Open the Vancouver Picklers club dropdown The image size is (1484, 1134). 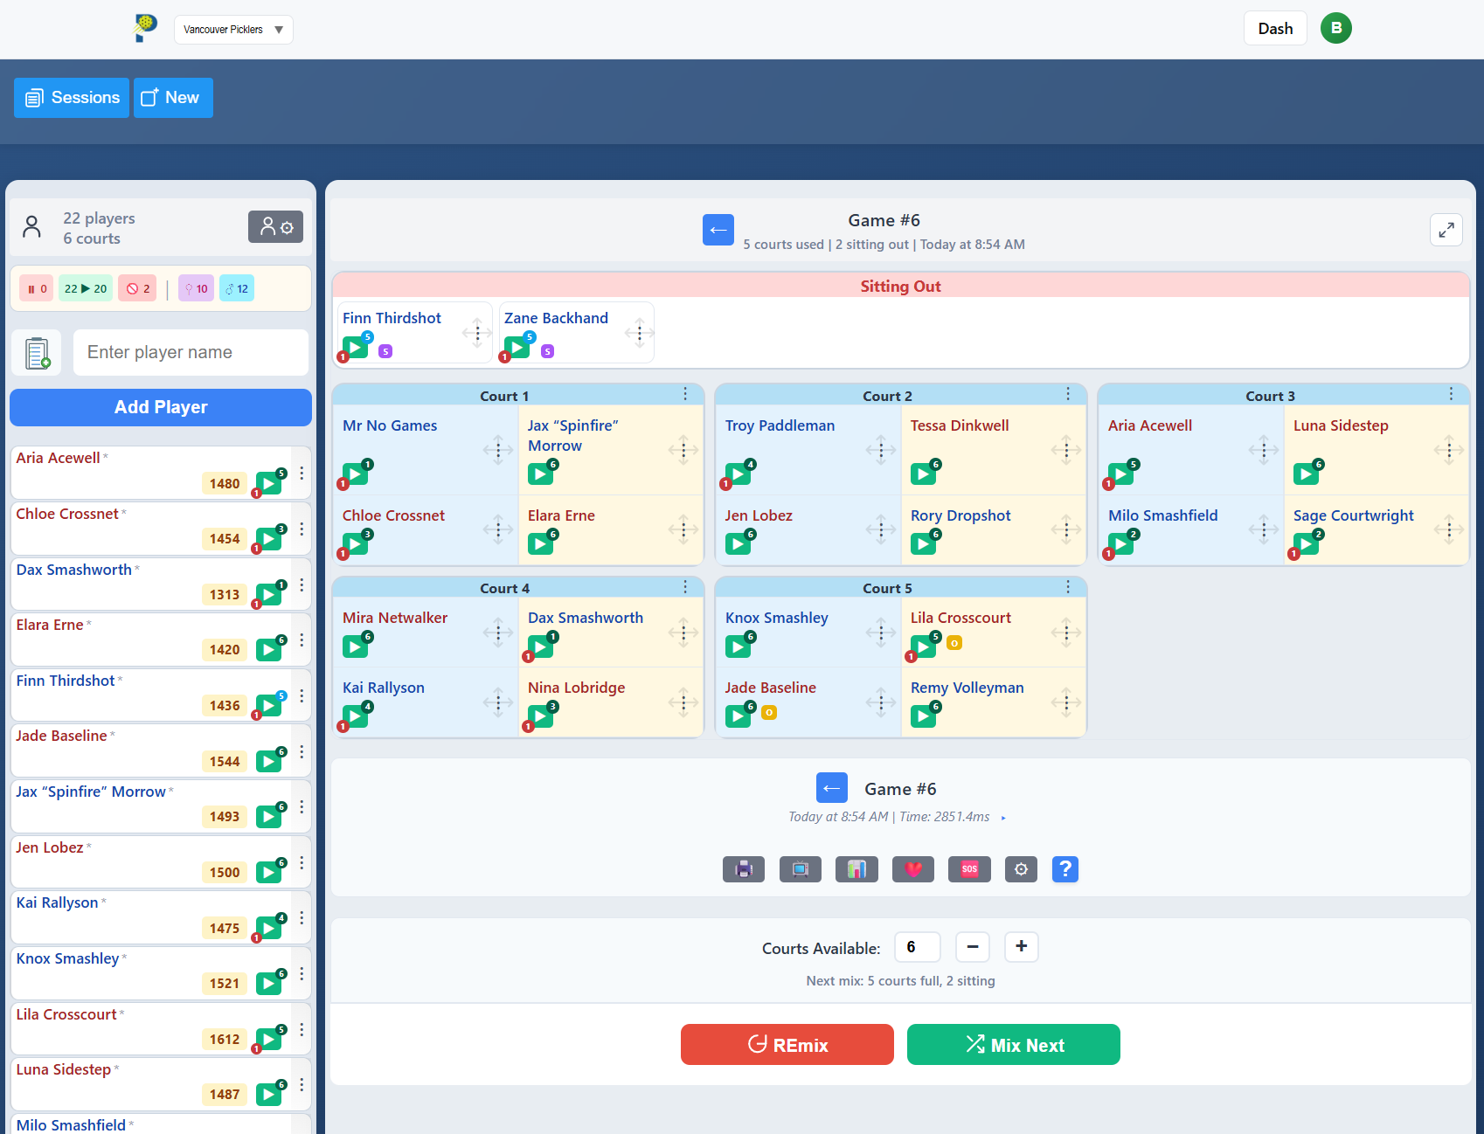coord(232,29)
